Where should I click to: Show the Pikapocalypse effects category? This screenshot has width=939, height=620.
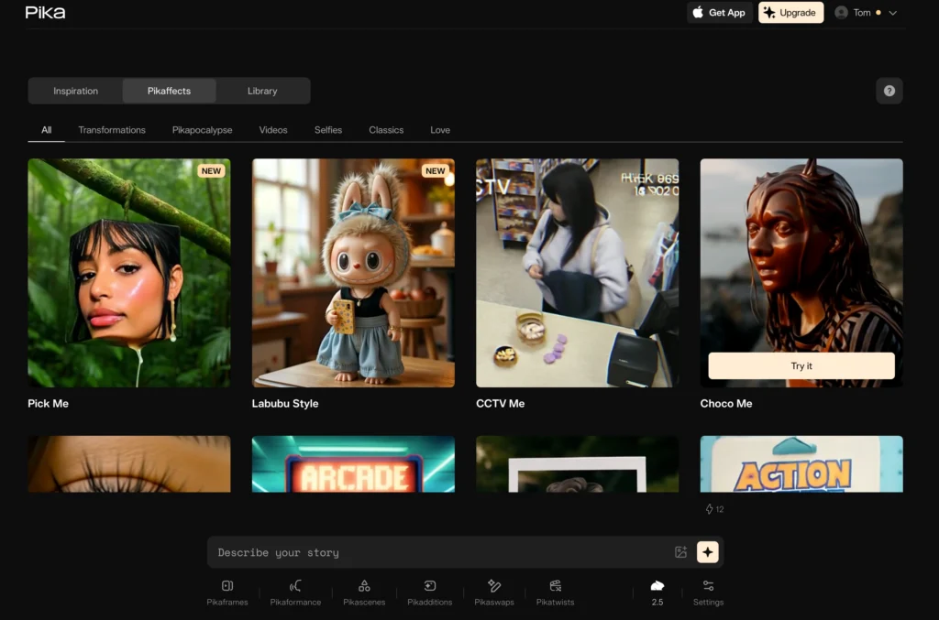[202, 130]
